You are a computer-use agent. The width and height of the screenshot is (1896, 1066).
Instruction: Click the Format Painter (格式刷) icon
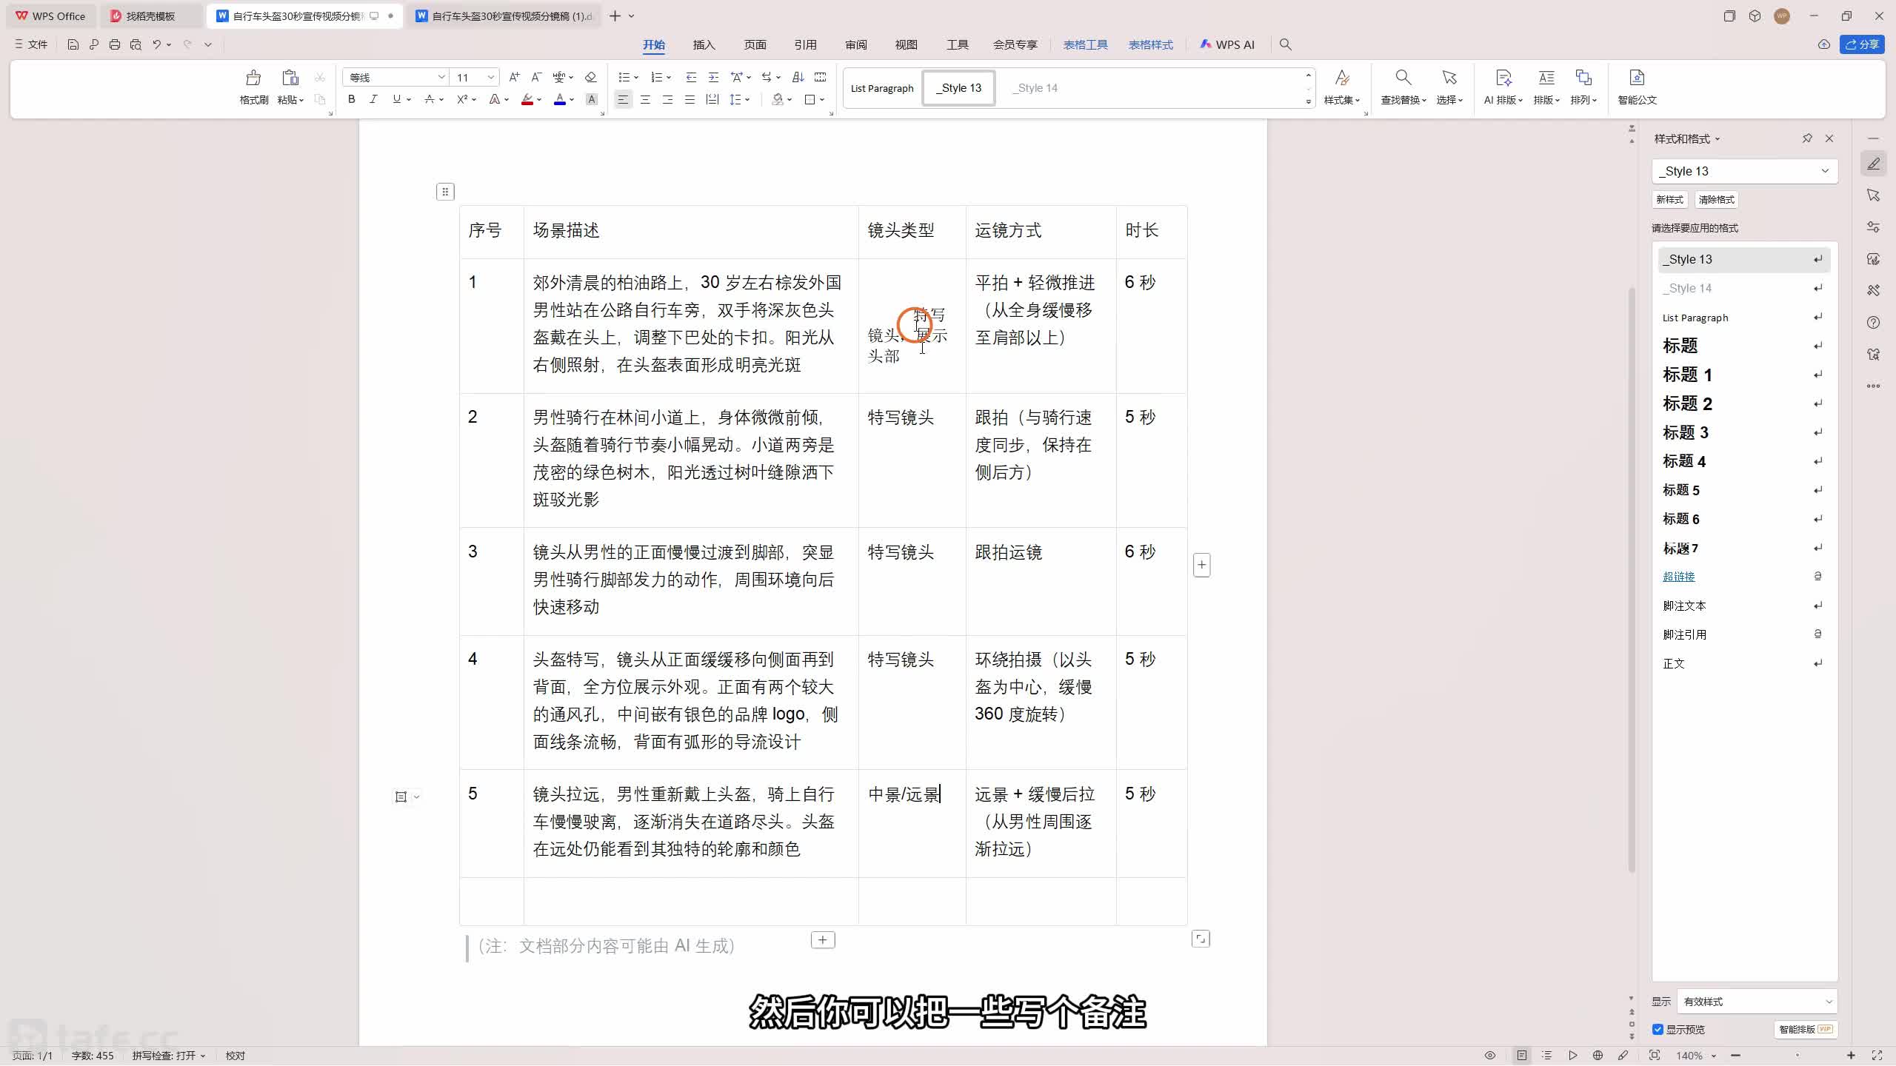pyautogui.click(x=253, y=78)
